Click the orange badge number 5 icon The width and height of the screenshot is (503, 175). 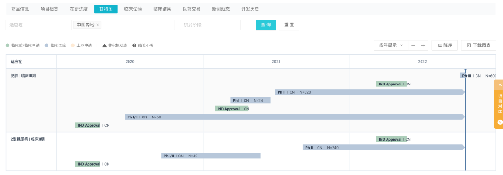click(500, 122)
